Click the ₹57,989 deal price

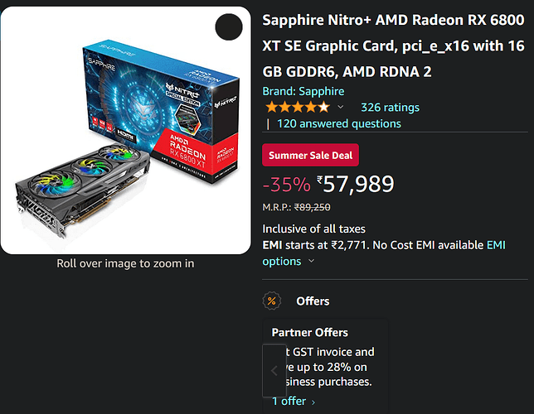click(355, 184)
